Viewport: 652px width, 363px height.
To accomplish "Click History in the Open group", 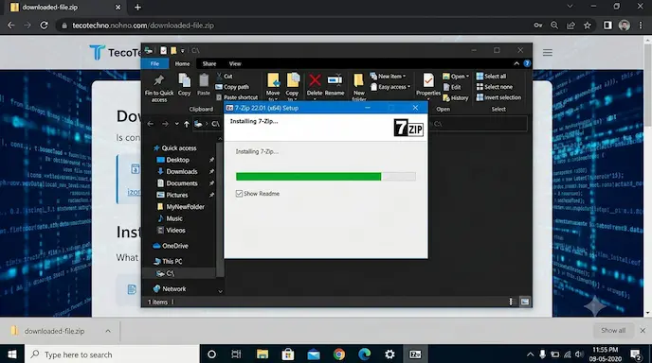I will [x=456, y=98].
